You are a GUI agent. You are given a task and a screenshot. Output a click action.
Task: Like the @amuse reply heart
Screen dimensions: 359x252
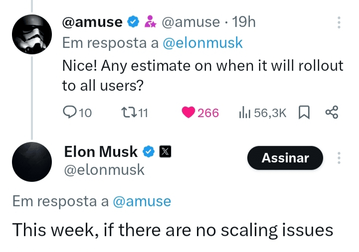pyautogui.click(x=188, y=113)
